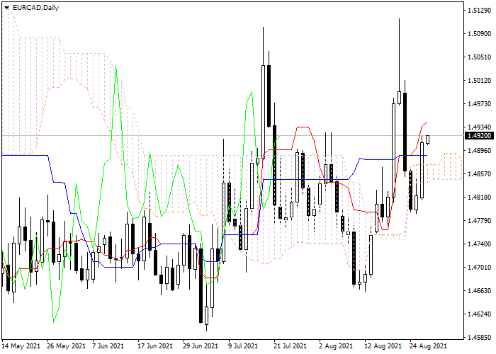Click price axis value 1.51290

point(479,11)
